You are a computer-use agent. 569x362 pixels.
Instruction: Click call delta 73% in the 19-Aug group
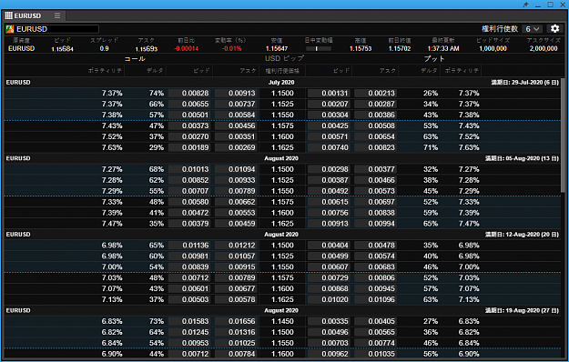click(157, 321)
